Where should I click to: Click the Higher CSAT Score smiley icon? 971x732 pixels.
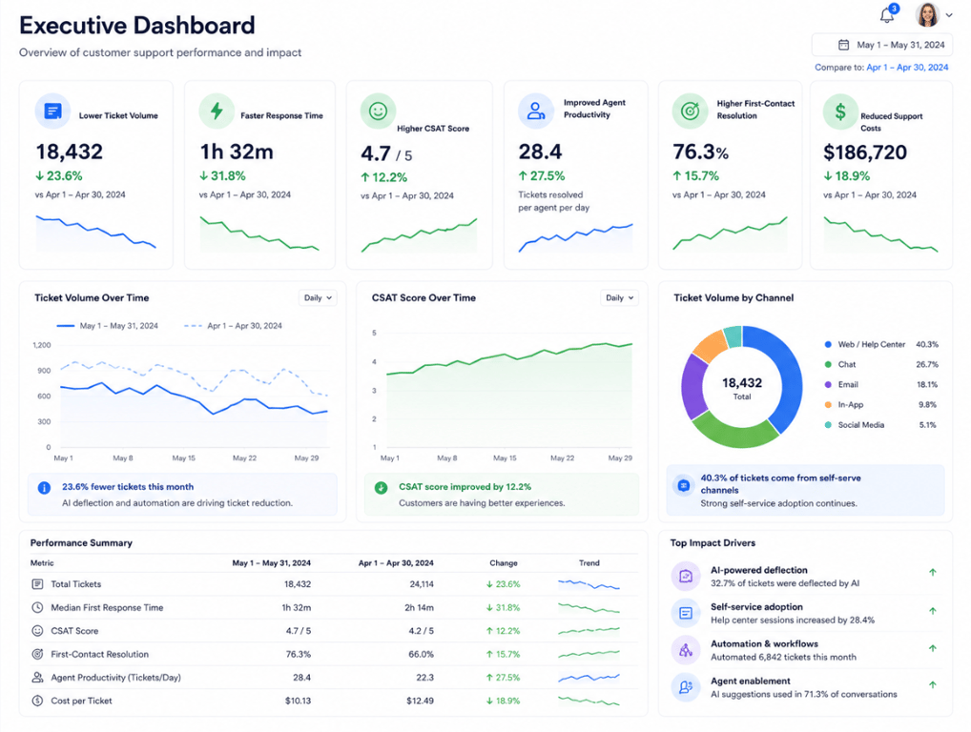coord(378,112)
